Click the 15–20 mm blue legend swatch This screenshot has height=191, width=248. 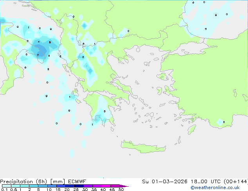pos(61,186)
